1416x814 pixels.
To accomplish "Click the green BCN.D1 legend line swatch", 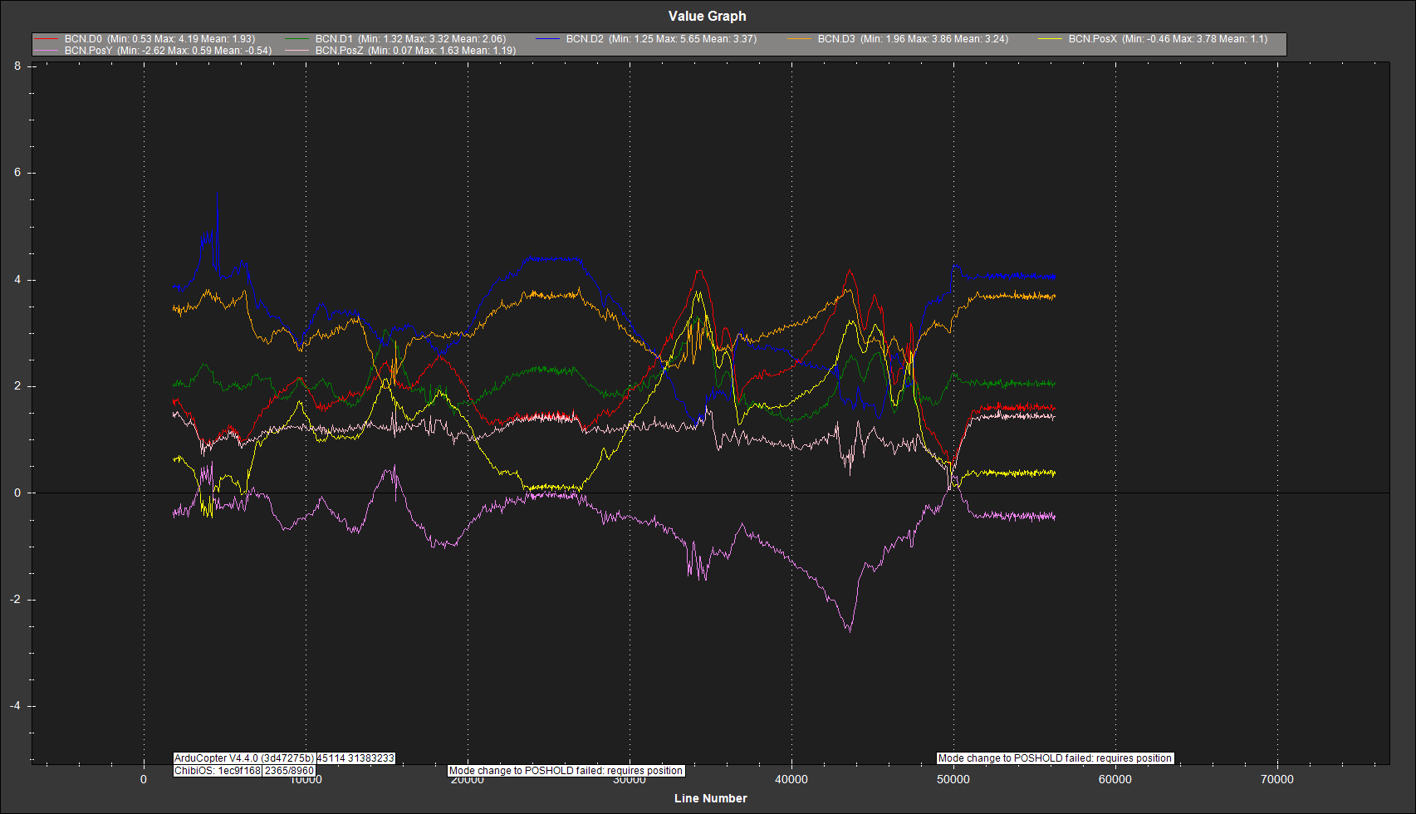I will click(298, 39).
